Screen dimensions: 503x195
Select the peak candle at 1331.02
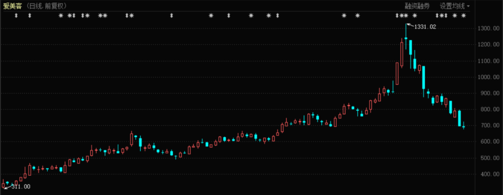pyautogui.click(x=406, y=37)
